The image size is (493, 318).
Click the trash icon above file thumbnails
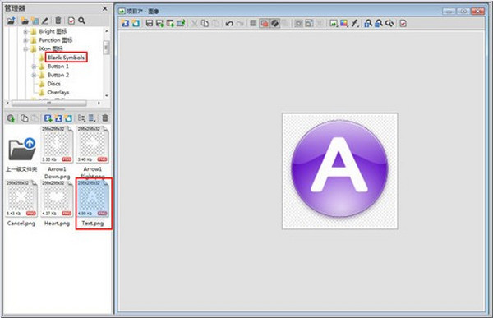click(105, 118)
